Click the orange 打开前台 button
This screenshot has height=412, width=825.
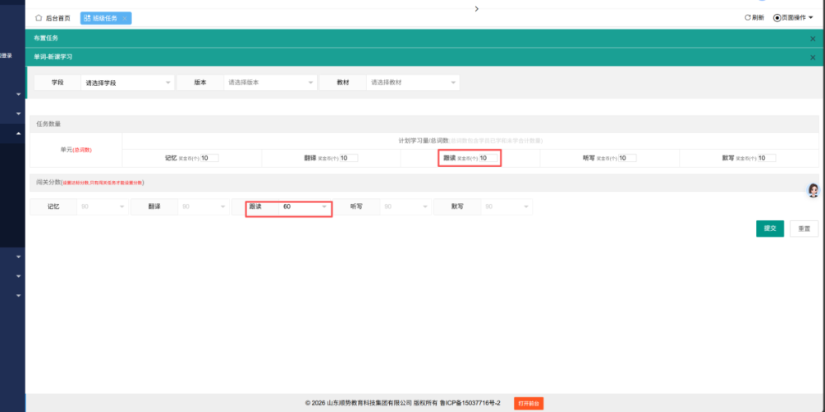click(x=528, y=403)
